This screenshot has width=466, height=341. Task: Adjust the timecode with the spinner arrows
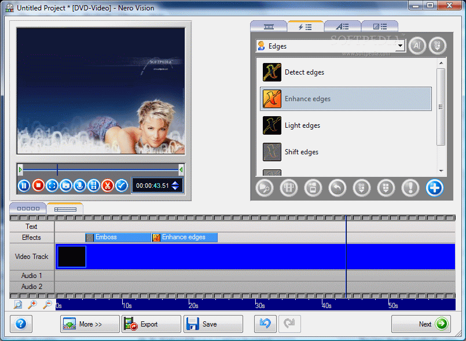pos(175,186)
